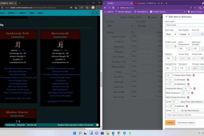Open DIABLO II wiki nav menu
This screenshot has width=204, height=136.
point(12,13)
